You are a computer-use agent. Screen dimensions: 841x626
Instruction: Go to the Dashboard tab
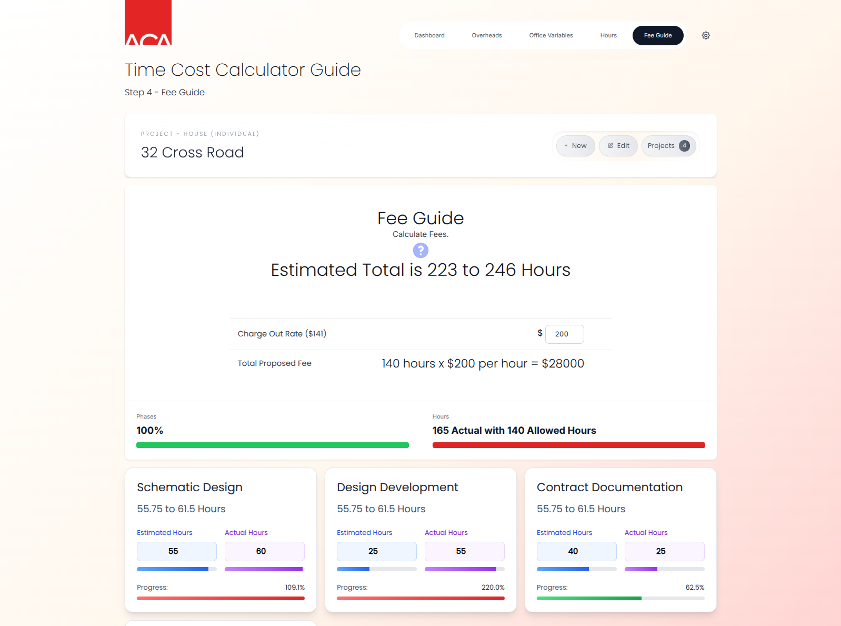[429, 35]
